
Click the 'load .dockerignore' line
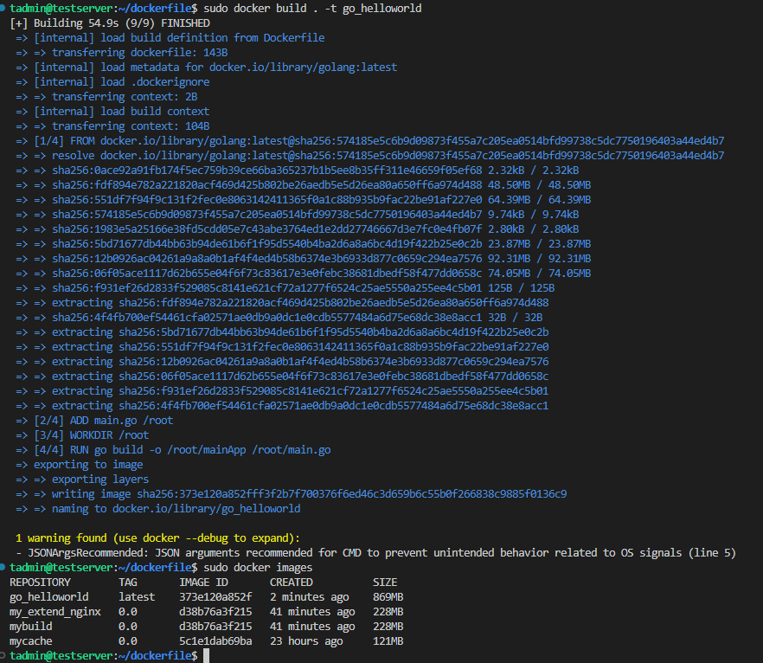[x=112, y=81]
